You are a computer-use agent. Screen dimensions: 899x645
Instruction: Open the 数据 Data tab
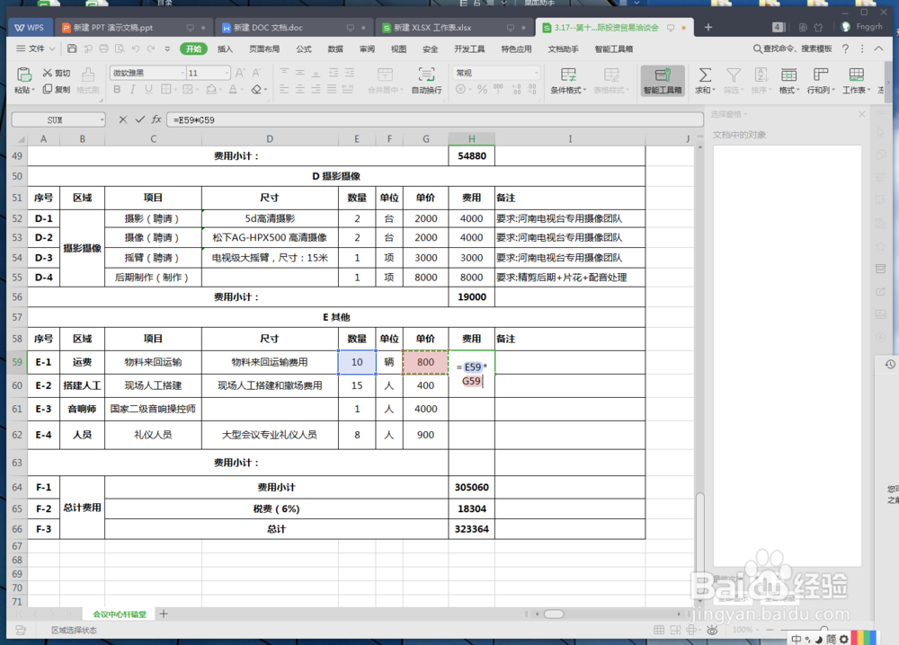pos(335,49)
